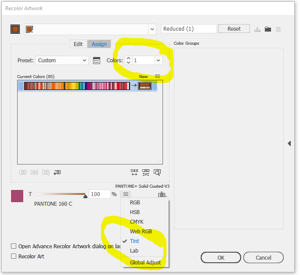Image resolution: width=300 pixels, height=275 pixels.
Task: Click separate colors into different rows icon
Action: click(34, 172)
